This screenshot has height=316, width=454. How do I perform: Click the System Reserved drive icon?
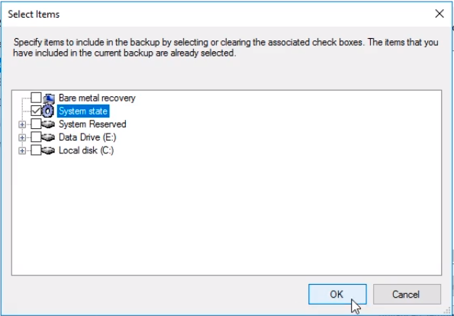[x=48, y=124]
